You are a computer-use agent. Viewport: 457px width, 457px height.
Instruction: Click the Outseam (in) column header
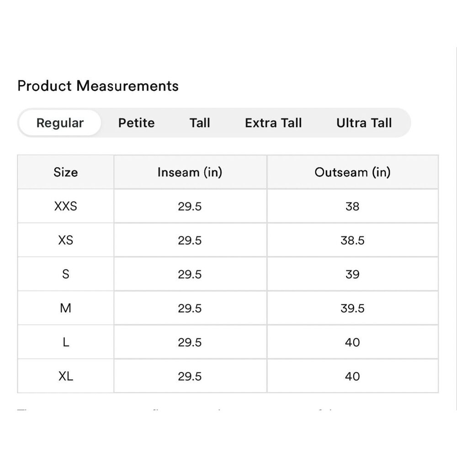(x=352, y=172)
